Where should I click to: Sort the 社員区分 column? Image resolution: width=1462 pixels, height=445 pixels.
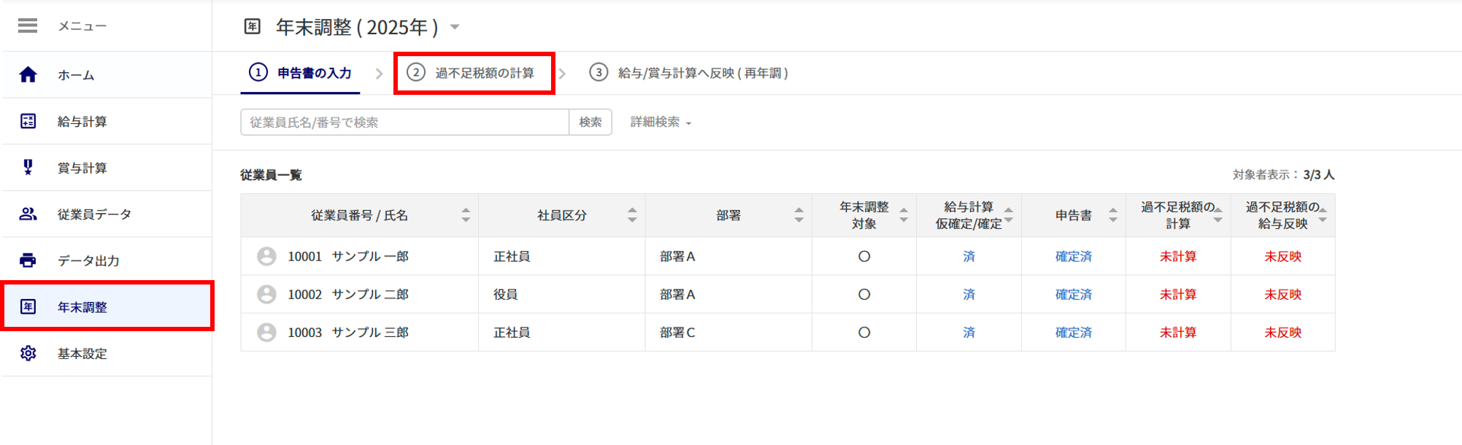(632, 215)
